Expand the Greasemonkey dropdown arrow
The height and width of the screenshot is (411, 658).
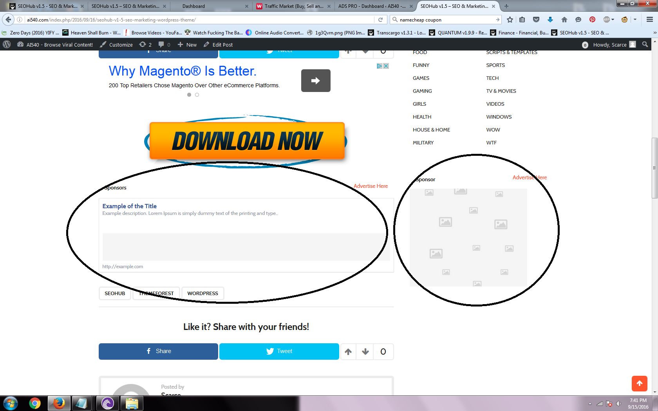pyautogui.click(x=635, y=20)
